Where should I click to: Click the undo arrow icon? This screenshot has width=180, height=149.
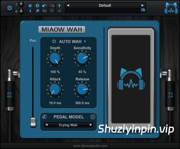[x=44, y=6]
